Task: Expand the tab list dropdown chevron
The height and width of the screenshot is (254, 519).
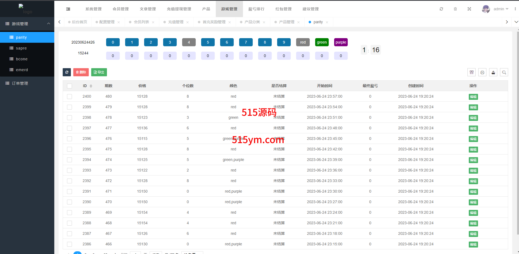Action: click(x=516, y=22)
